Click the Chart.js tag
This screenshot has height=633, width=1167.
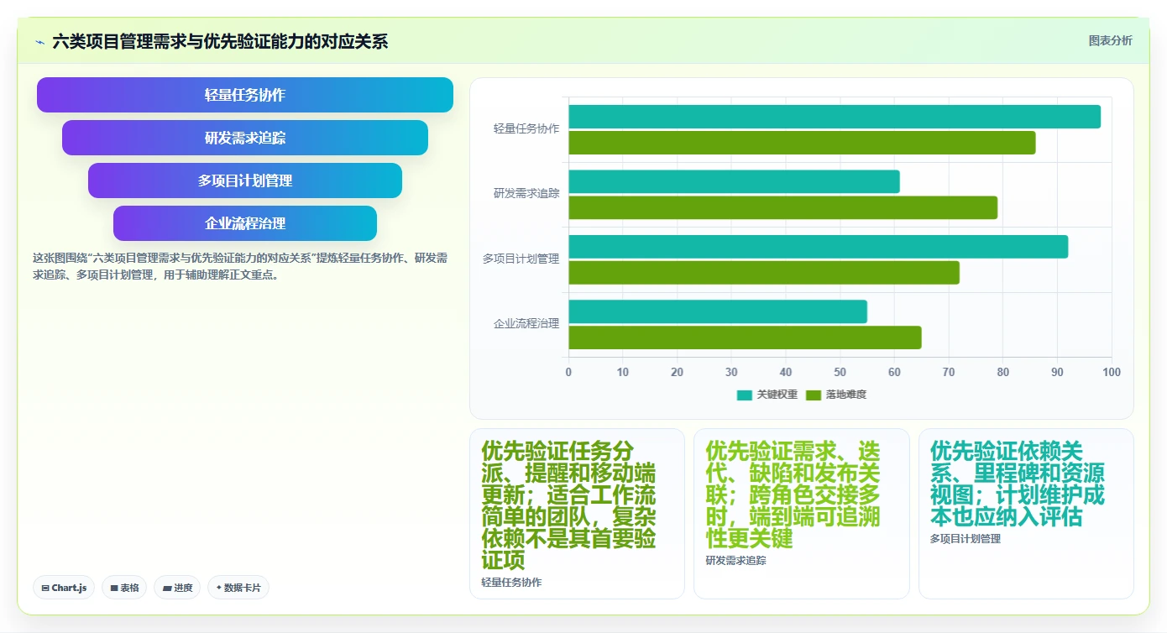[x=65, y=588]
